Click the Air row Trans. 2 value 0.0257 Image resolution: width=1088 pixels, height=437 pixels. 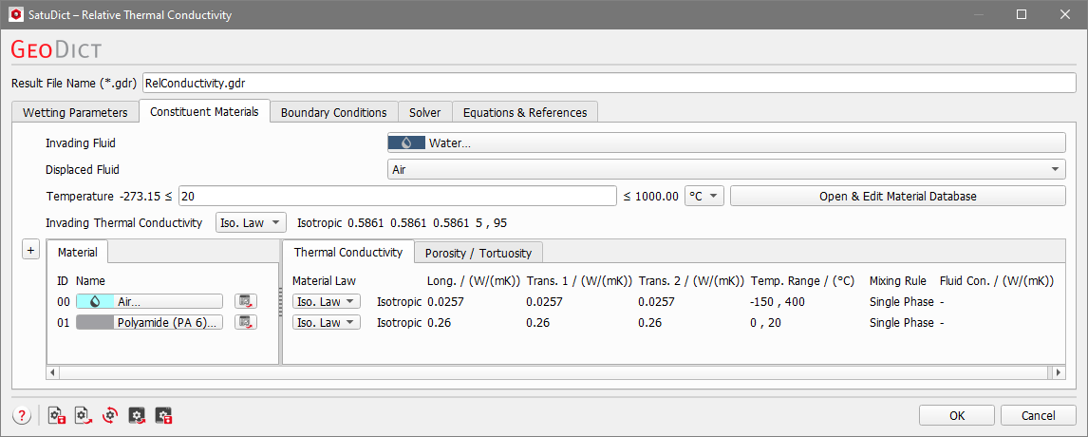coord(656,301)
